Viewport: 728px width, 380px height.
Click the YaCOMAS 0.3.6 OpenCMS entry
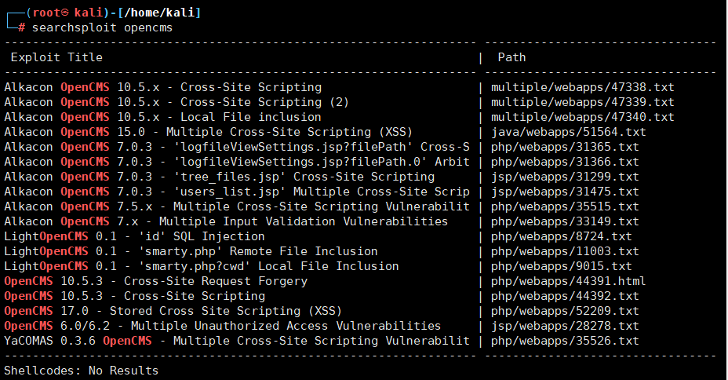[x=236, y=341]
